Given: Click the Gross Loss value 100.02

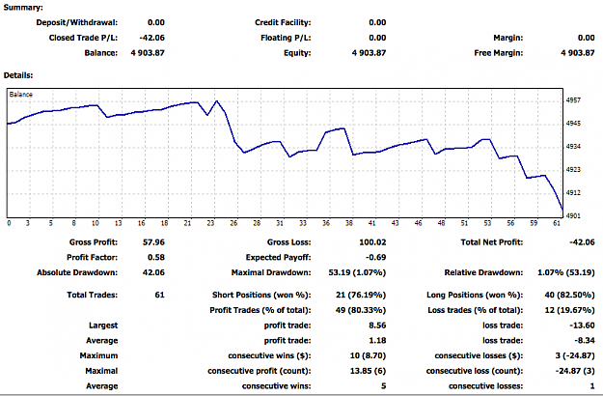Looking at the screenshot, I should point(372,242).
